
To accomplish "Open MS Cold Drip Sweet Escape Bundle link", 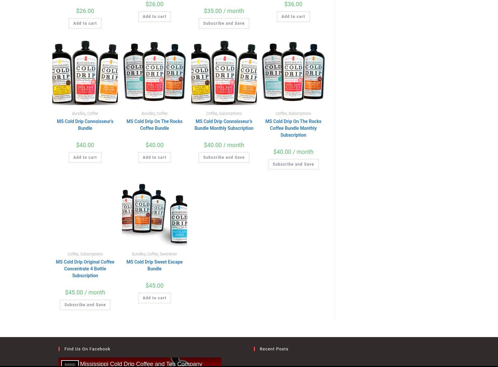I will (154, 265).
